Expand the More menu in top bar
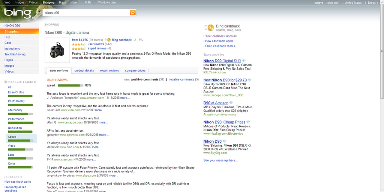The height and width of the screenshot is (192, 384). coord(73,3)
